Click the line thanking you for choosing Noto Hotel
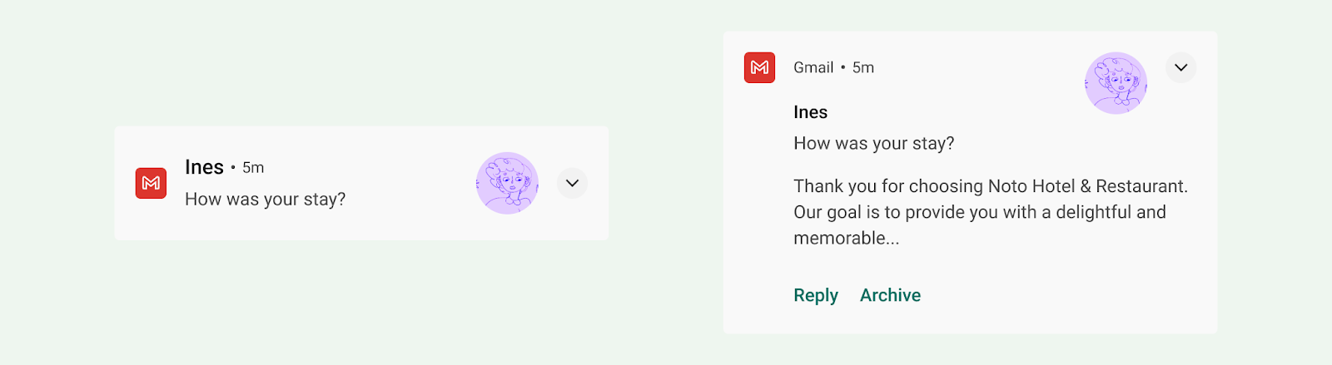 point(990,186)
